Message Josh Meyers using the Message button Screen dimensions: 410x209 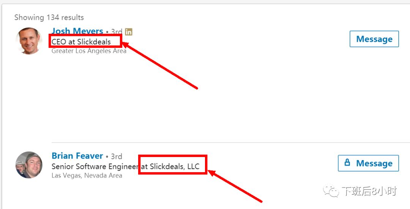(x=374, y=39)
